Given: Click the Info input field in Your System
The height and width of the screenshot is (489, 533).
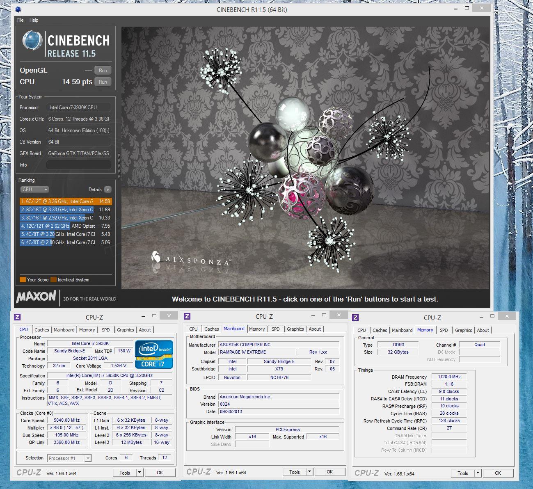Looking at the screenshot, I should 79,165.
